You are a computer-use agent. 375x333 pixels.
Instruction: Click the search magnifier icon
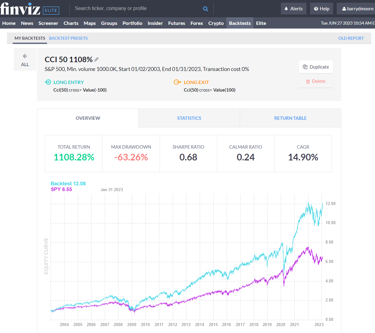click(x=205, y=8)
